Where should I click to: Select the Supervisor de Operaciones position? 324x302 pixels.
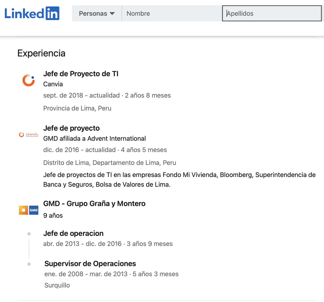coord(90,263)
